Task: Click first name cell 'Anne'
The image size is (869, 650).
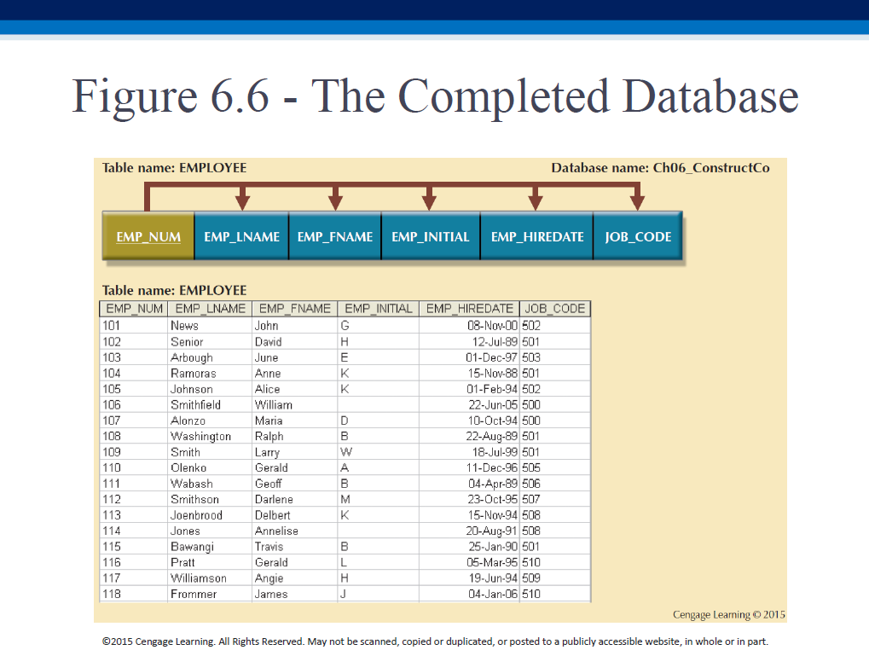Action: tap(295, 373)
